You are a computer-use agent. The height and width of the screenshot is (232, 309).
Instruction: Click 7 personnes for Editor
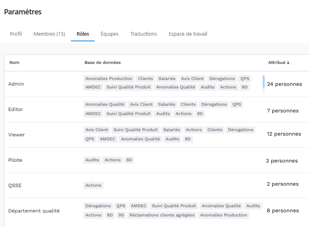point(283,111)
